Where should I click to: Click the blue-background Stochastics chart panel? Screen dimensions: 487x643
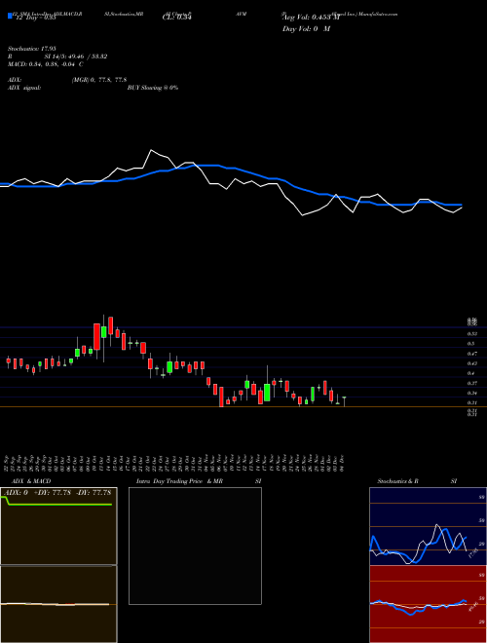(428, 526)
